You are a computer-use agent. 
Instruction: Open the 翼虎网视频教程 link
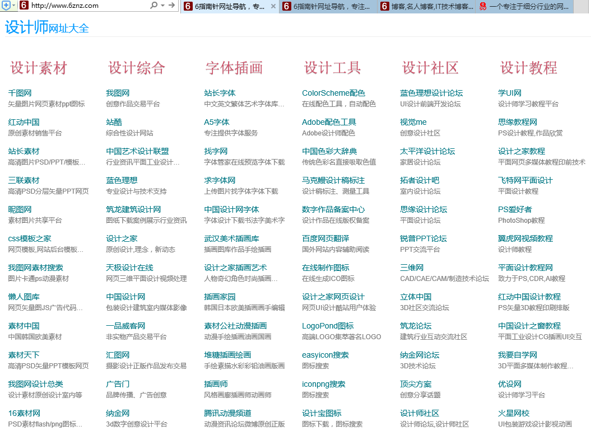click(525, 238)
